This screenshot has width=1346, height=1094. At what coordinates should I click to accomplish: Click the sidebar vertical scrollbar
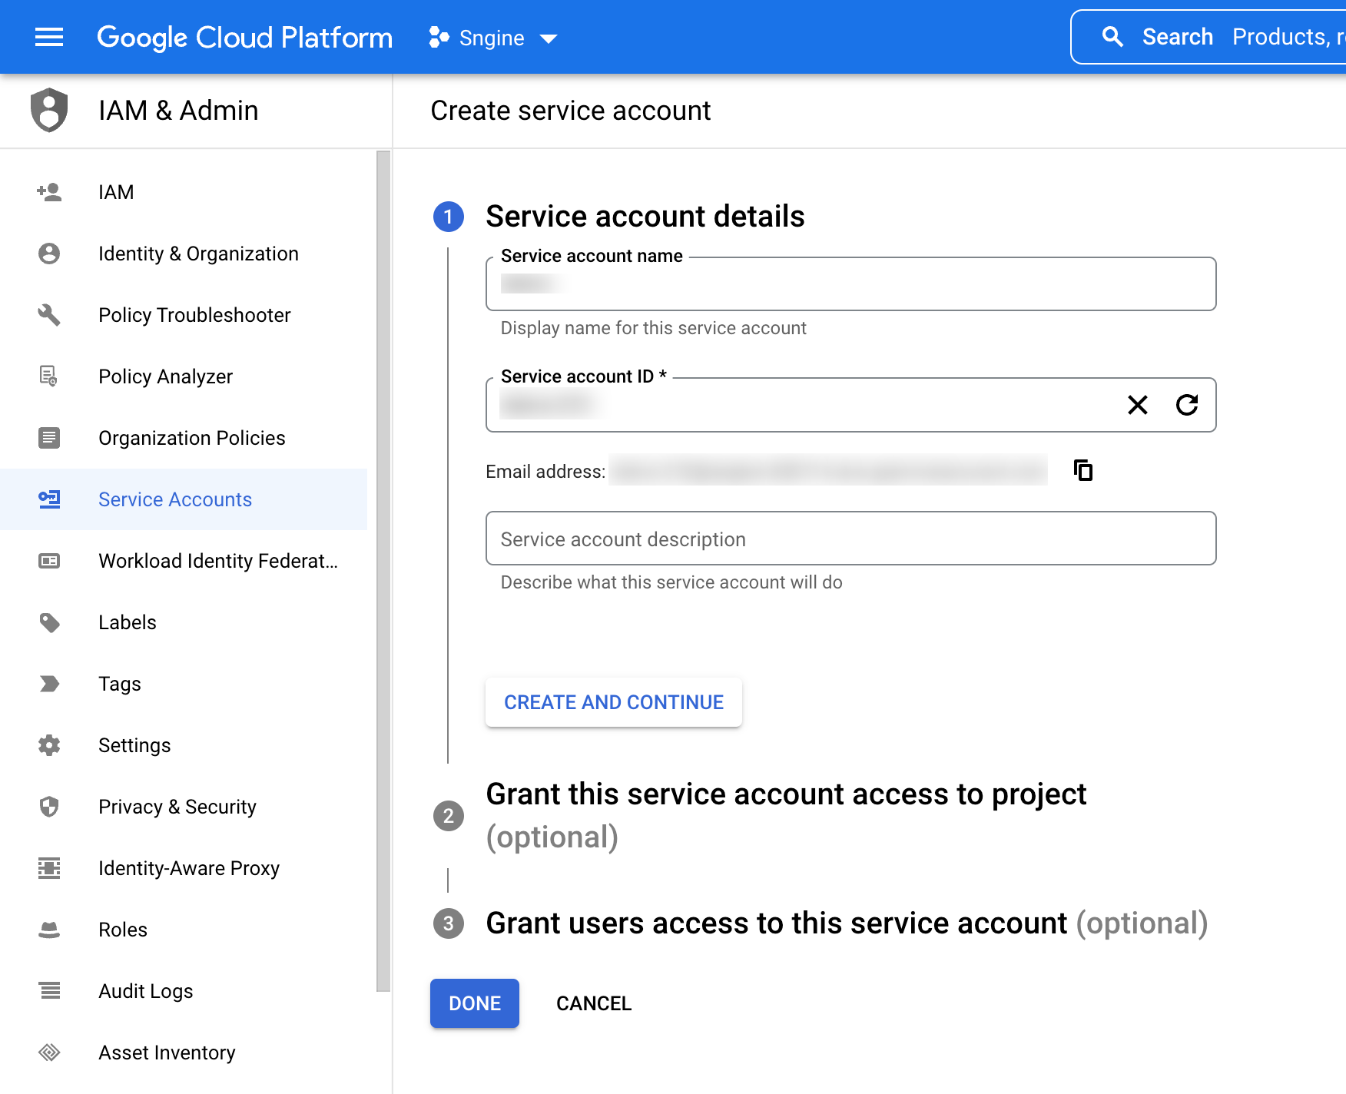(x=383, y=570)
